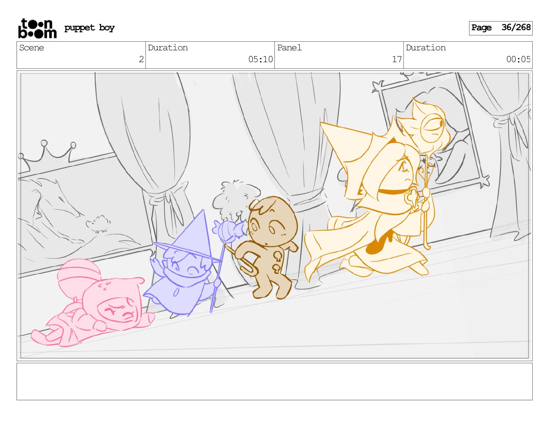Click the empty notes box below the panel
The height and width of the screenshot is (425, 550).
pos(274,382)
